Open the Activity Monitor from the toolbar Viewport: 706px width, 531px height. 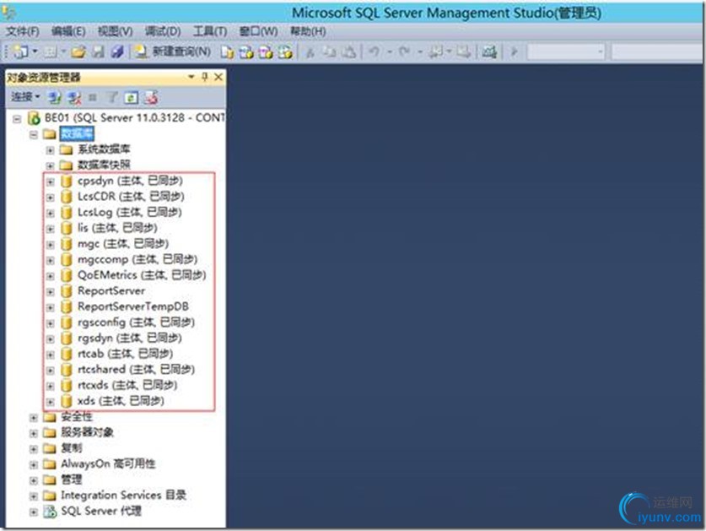489,52
